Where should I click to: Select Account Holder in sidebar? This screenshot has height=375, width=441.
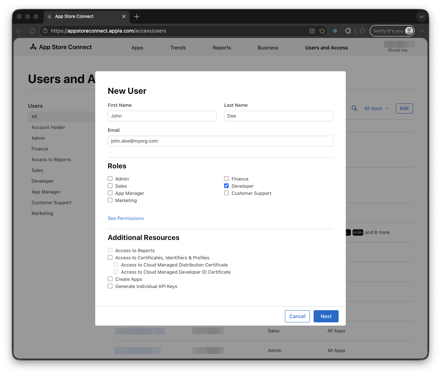(48, 128)
